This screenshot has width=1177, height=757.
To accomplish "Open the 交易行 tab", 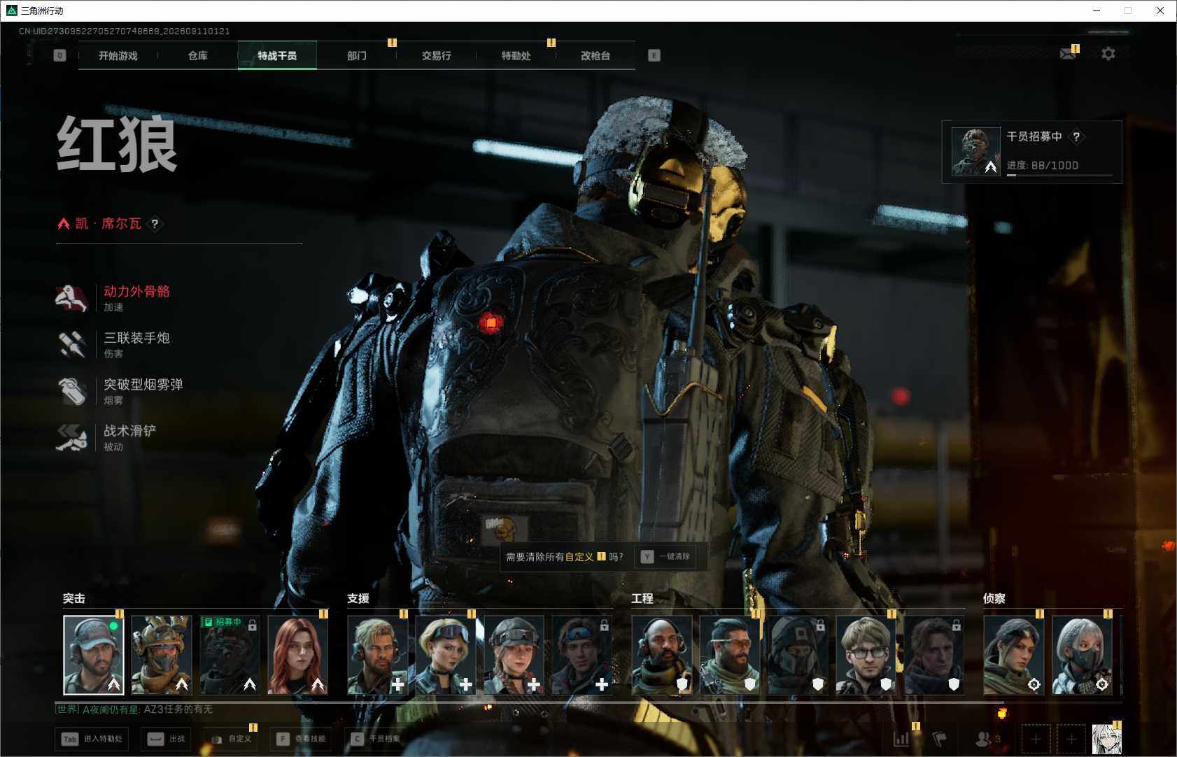I will click(437, 56).
